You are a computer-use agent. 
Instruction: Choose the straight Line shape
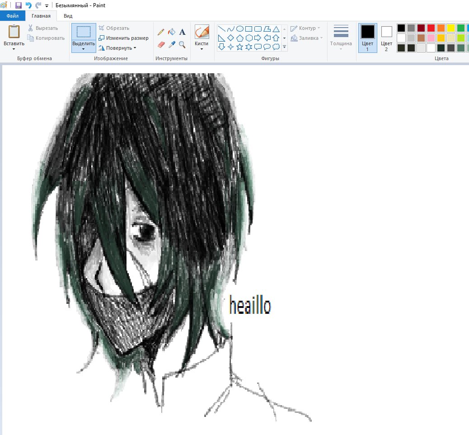point(222,29)
